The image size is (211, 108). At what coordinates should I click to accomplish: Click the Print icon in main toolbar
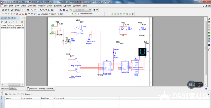pyautogui.click(x=15, y=10)
